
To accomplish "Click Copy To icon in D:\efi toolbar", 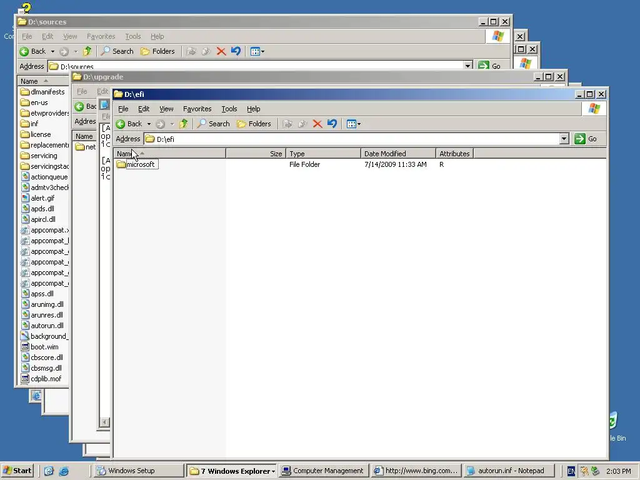I will (302, 124).
